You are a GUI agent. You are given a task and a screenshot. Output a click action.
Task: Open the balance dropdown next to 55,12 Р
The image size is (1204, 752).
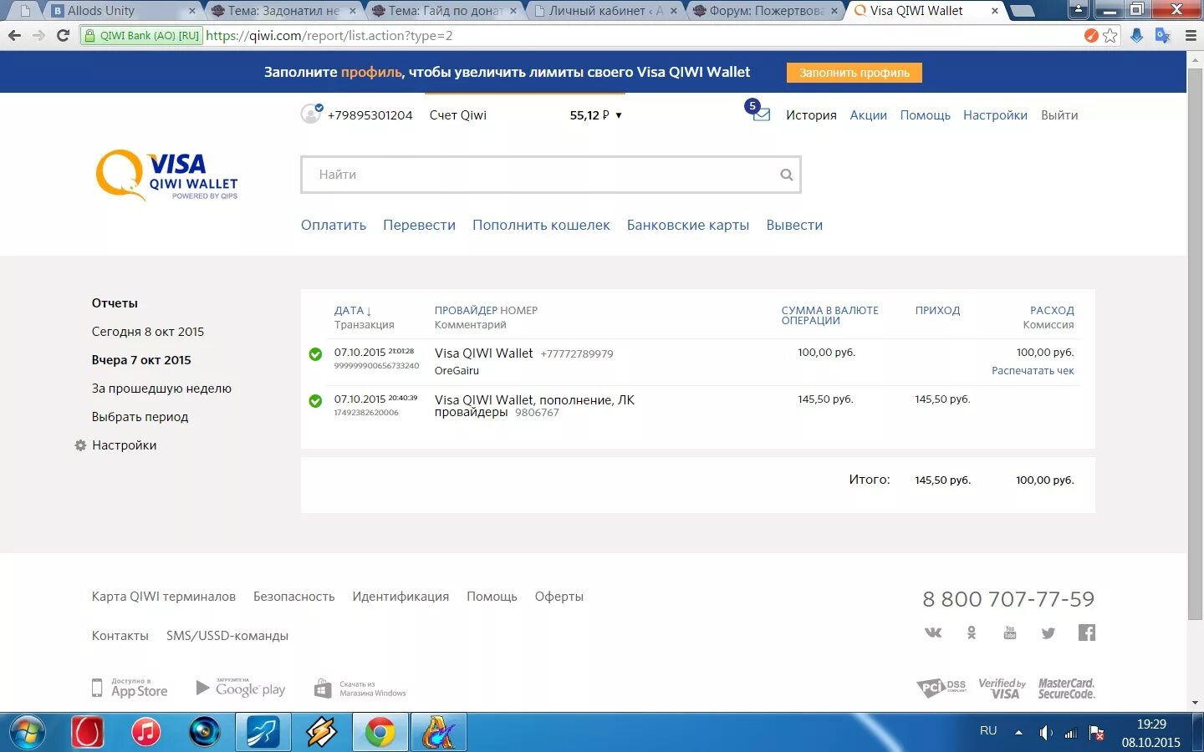618,115
